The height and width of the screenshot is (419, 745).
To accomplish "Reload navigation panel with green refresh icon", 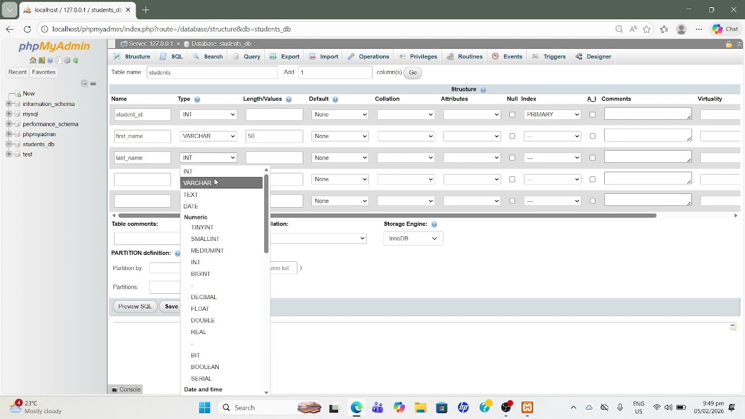I will tap(76, 60).
